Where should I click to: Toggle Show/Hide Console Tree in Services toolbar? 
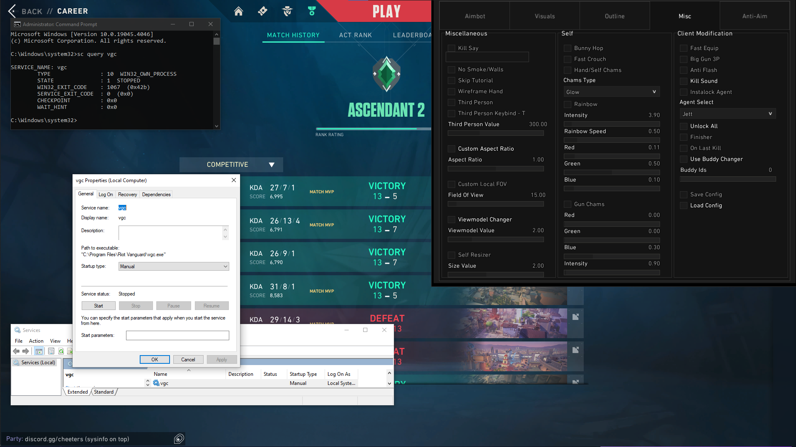[39, 351]
